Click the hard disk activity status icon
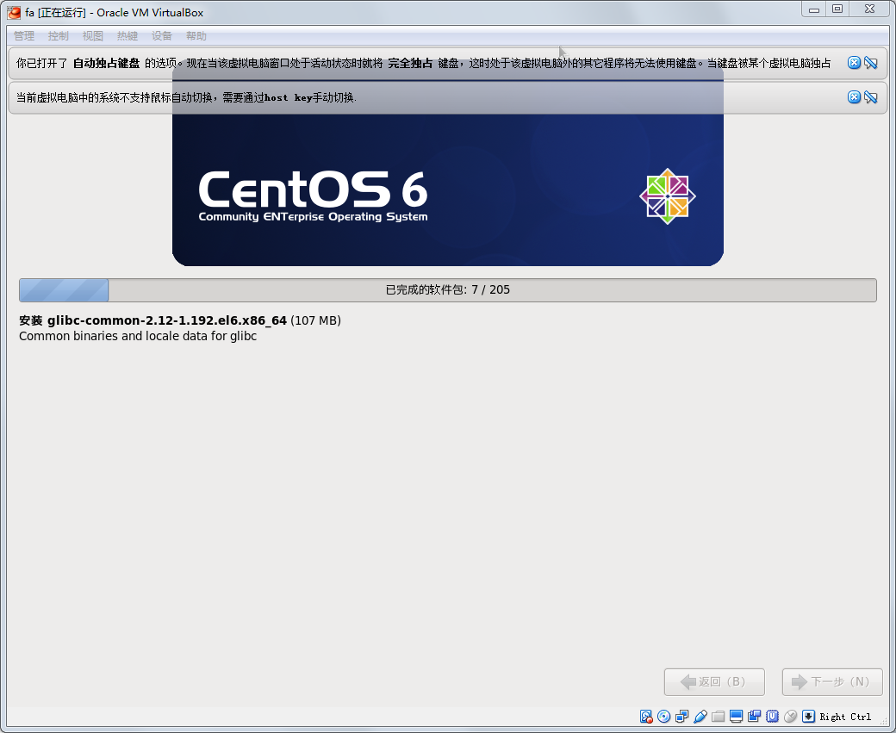 (x=645, y=717)
